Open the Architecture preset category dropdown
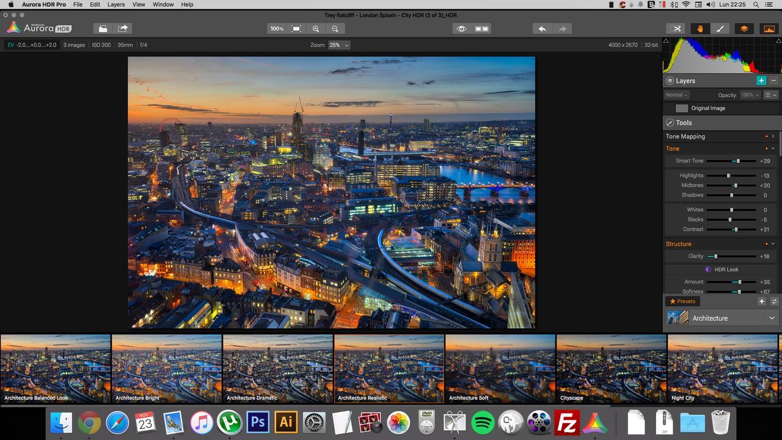782x440 pixels. coord(772,318)
